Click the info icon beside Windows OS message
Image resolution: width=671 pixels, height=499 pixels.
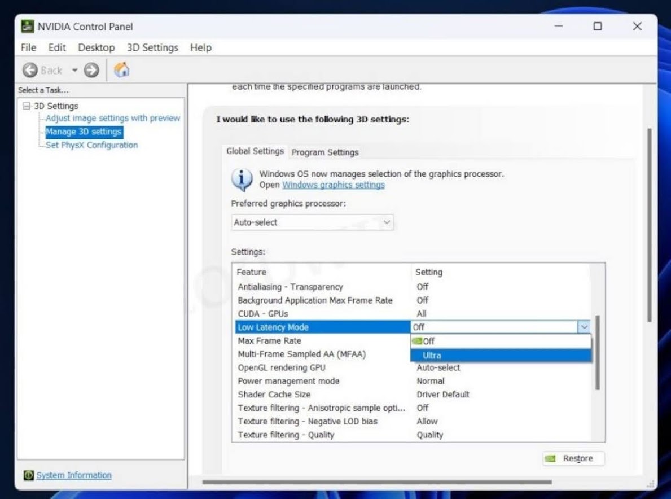242,180
